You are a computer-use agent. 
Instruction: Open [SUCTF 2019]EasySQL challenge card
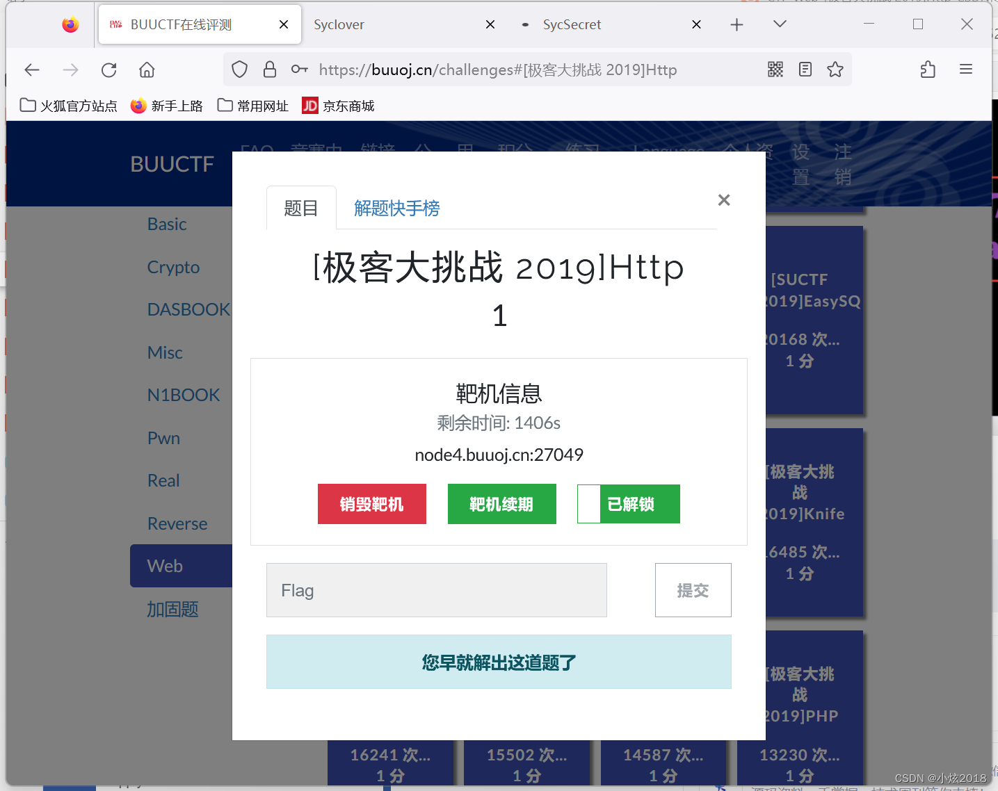814,320
